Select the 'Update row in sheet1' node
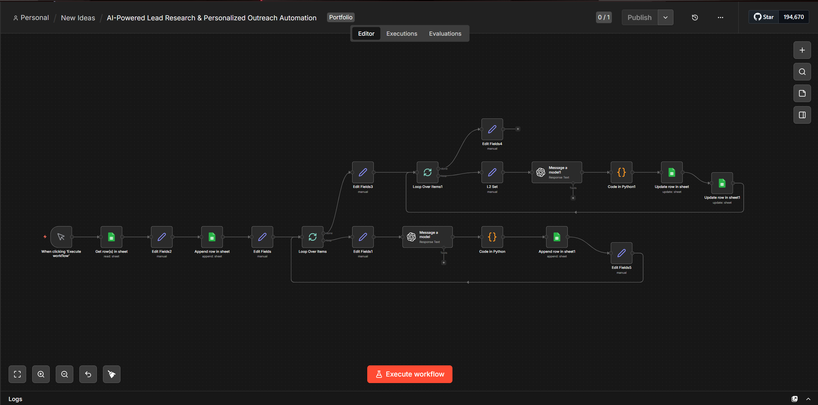This screenshot has width=818, height=405. coord(722,183)
